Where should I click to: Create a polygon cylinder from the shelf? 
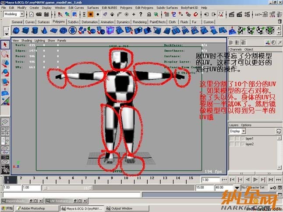[x=35, y=30]
